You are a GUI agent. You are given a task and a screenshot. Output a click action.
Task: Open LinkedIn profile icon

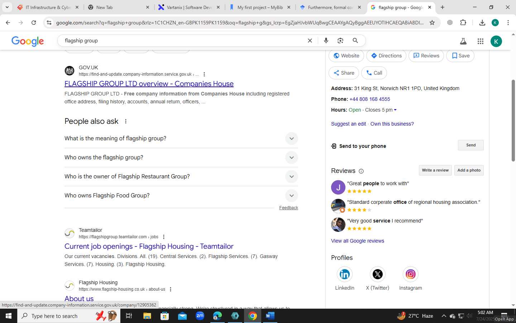[345, 274]
